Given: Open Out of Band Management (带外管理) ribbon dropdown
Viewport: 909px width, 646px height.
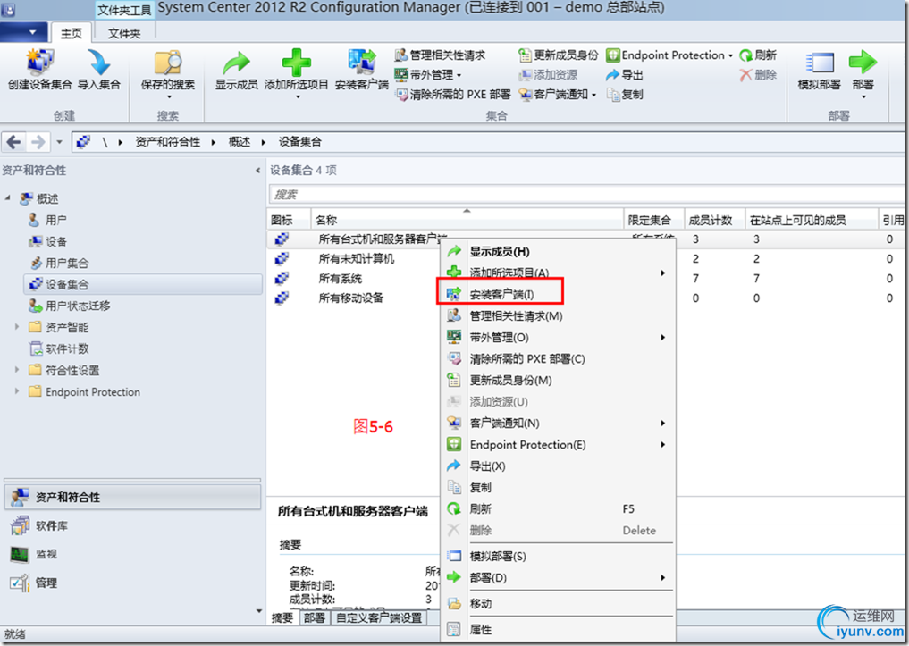Looking at the screenshot, I should 428,75.
